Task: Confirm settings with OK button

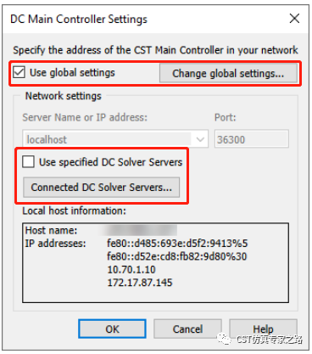Action: (112, 329)
